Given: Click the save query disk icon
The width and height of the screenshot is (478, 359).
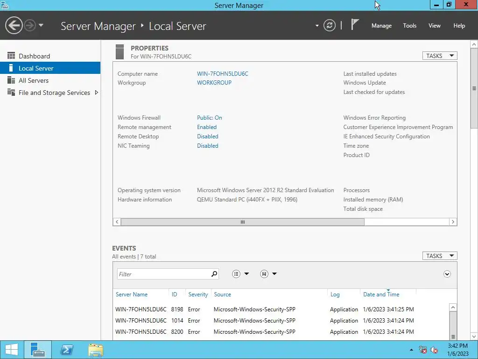Looking at the screenshot, I should coord(264,274).
